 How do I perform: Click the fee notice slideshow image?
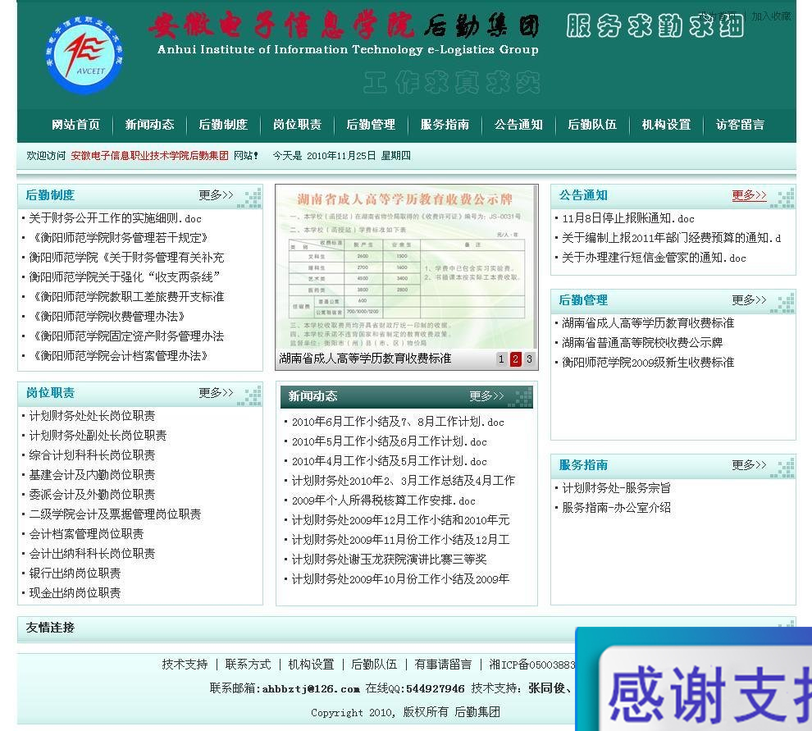coord(407,267)
